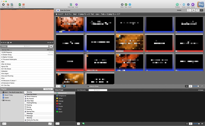Click the info icon beside Even So Come

tap(58, 10)
